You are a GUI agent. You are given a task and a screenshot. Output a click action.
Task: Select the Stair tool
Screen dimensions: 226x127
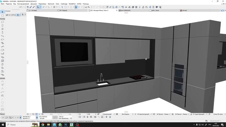click(2, 43)
